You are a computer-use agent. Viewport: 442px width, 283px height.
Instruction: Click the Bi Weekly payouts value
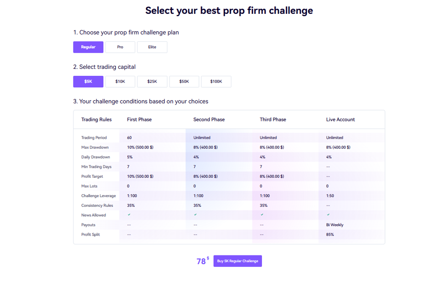[x=335, y=225]
